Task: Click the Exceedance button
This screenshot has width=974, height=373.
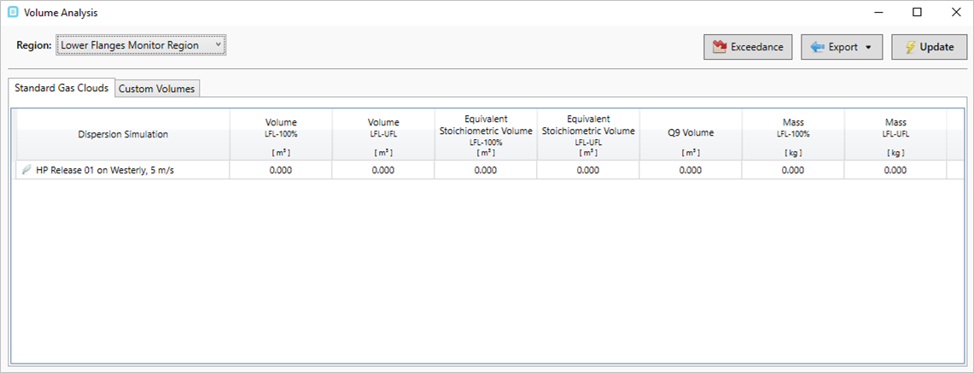Action: (748, 47)
